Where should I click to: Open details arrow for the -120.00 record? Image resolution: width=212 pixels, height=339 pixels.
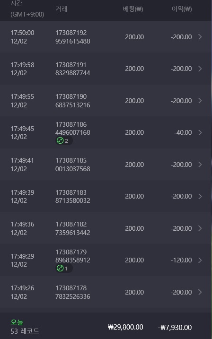click(200, 260)
